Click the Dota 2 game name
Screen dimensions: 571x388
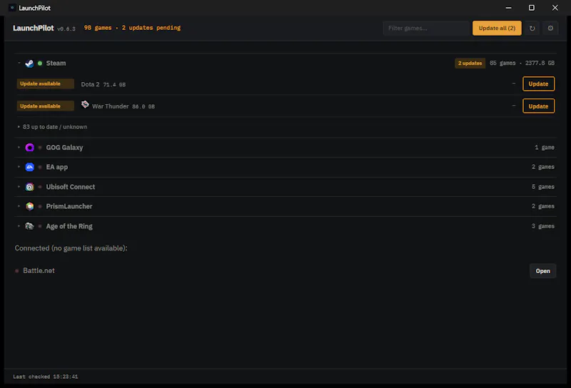90,84
